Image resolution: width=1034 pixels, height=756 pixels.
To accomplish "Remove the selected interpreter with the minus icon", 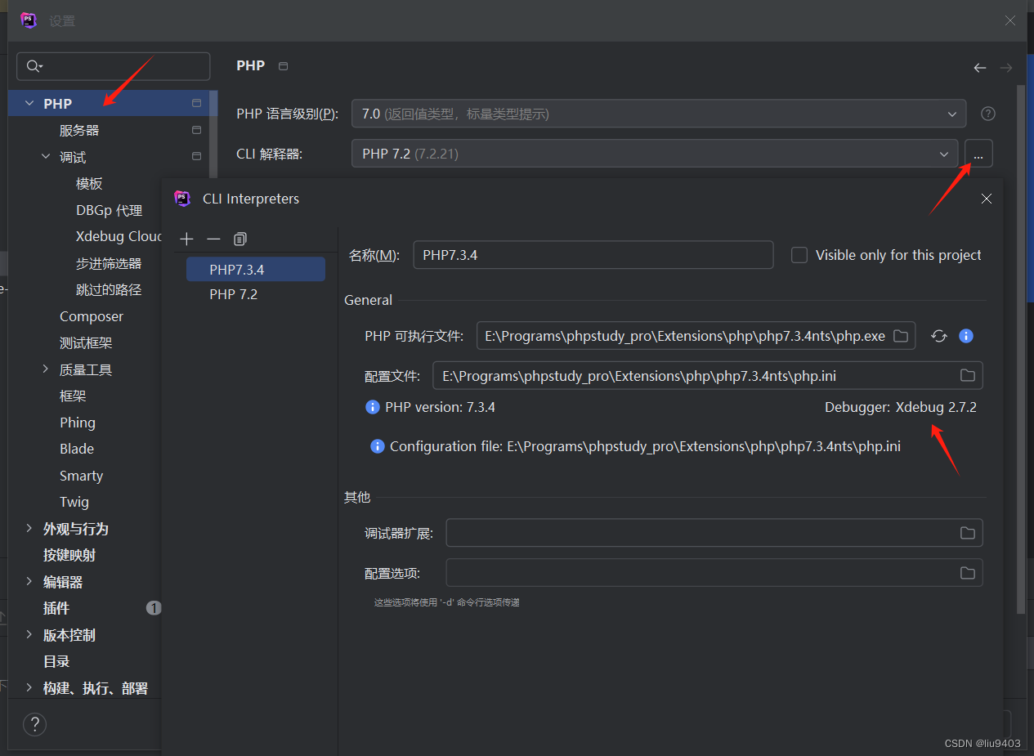I will [213, 239].
